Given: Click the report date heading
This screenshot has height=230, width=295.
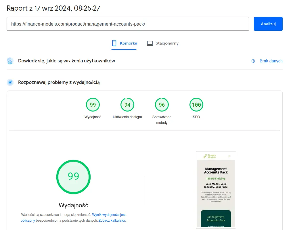Looking at the screenshot, I should [x=53, y=8].
